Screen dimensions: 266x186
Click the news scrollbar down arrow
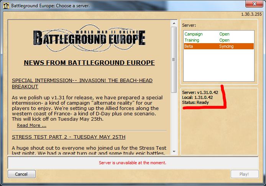coord(174,152)
